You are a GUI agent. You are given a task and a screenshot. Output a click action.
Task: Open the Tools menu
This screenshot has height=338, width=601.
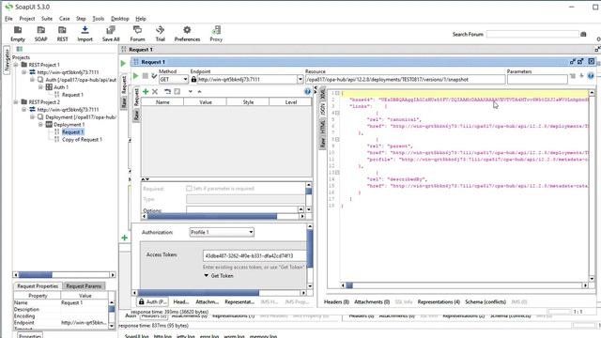click(x=98, y=19)
